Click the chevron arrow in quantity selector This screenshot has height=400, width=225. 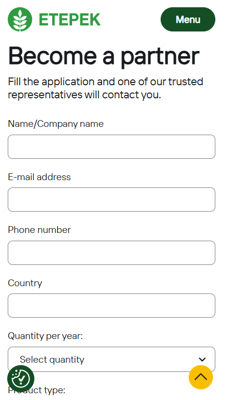coord(202,359)
